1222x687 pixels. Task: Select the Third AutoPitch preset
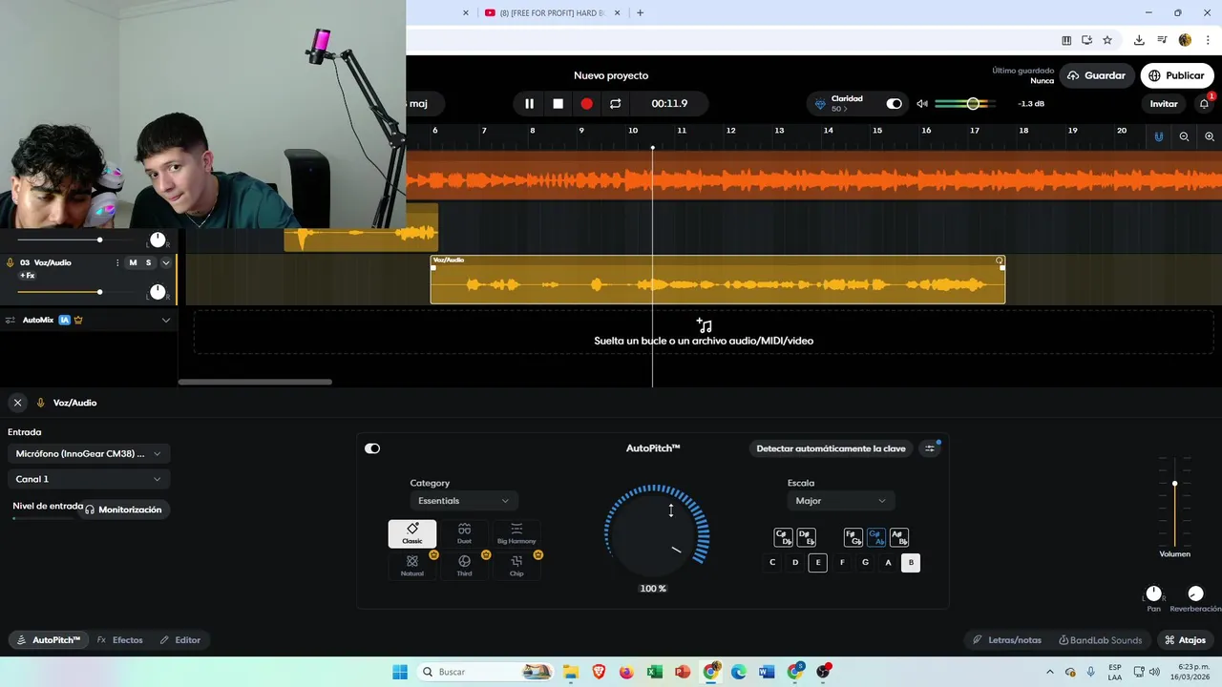click(x=464, y=566)
